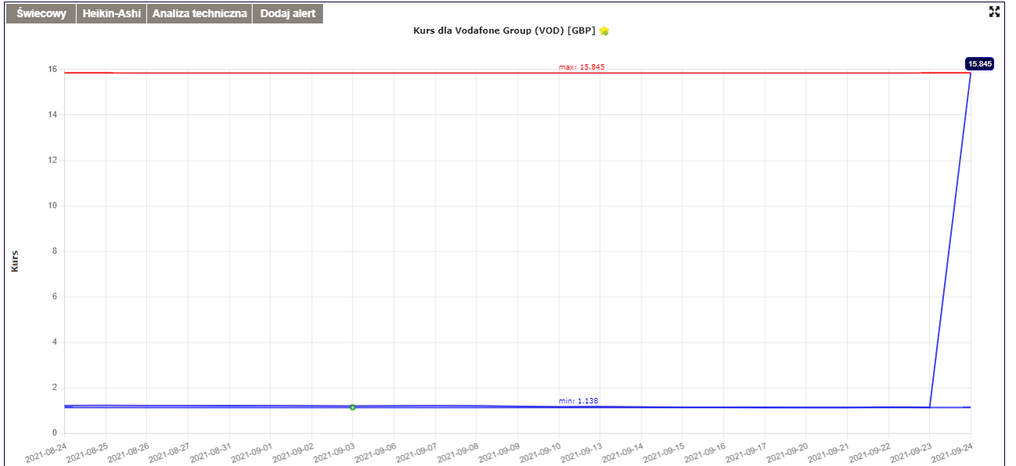Click the 2021-09-10 x-axis date

pos(539,450)
